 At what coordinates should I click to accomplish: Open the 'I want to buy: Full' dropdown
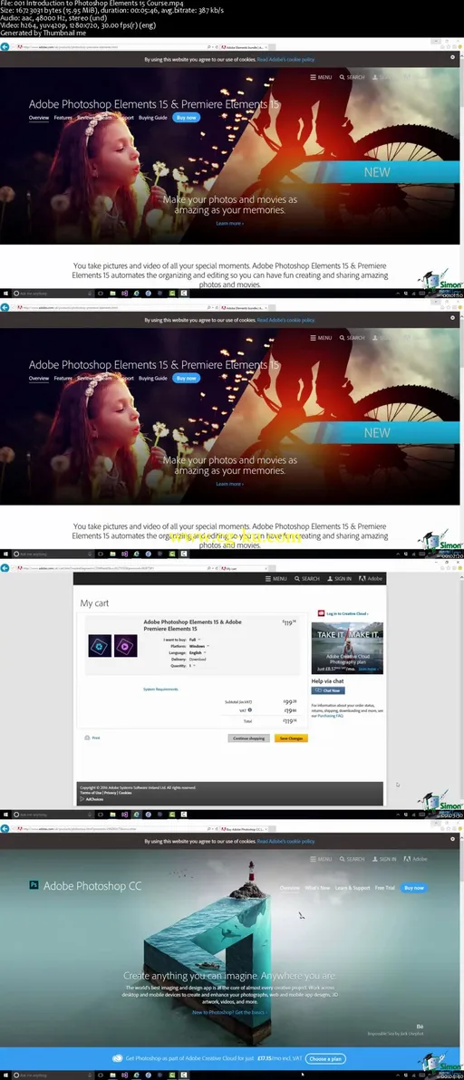click(x=195, y=639)
